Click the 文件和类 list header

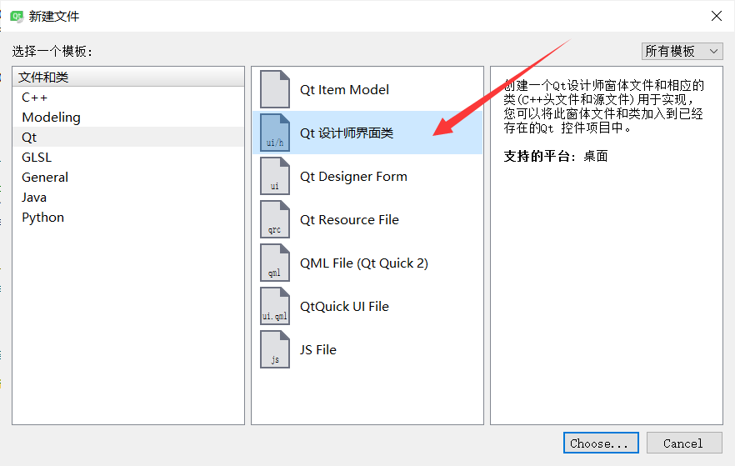[x=128, y=77]
